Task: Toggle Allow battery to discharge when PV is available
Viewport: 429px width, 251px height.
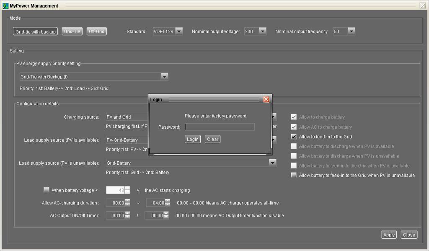Action: tap(294, 146)
